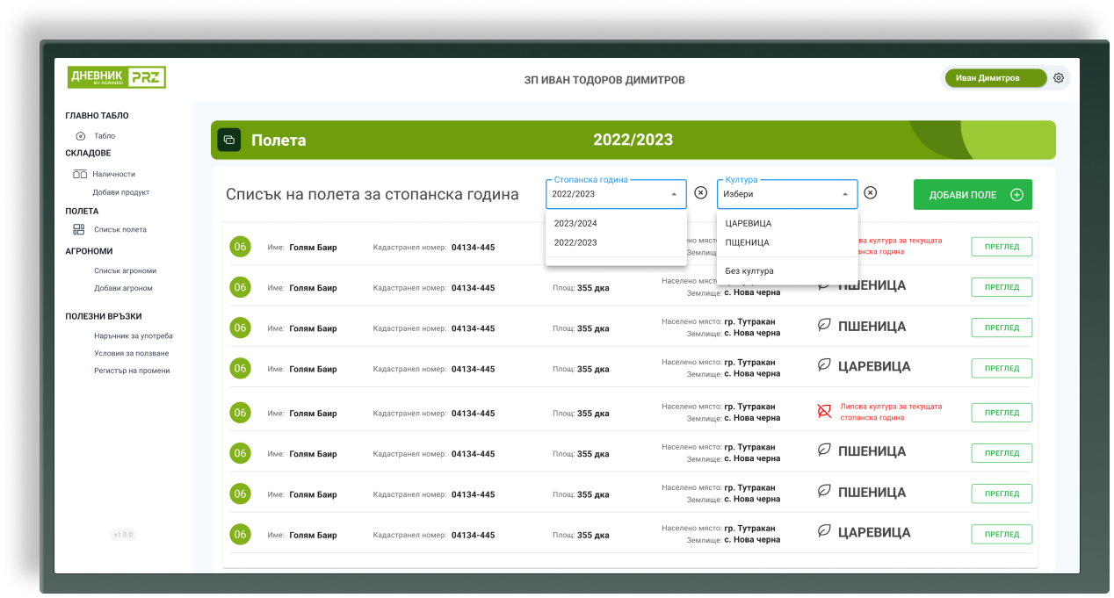
Task: Clear the Стопанска година filter with X icon
Action: click(700, 193)
